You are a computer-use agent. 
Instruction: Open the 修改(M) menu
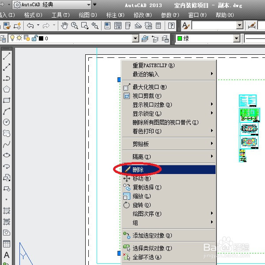point(143,15)
